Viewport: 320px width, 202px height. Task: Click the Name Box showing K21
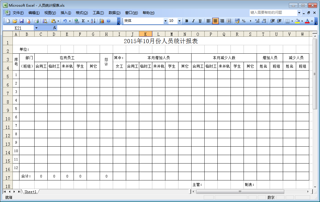(18, 28)
